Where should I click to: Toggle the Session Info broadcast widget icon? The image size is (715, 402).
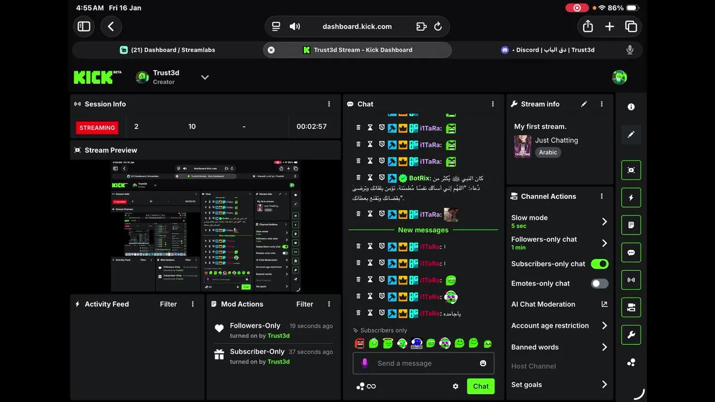[x=631, y=280]
